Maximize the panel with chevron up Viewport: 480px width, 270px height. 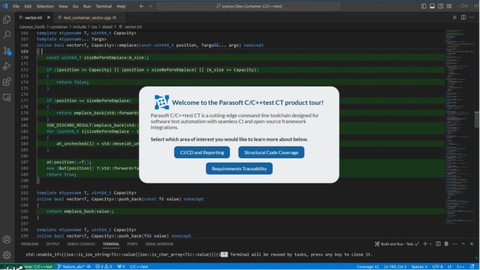click(x=463, y=244)
